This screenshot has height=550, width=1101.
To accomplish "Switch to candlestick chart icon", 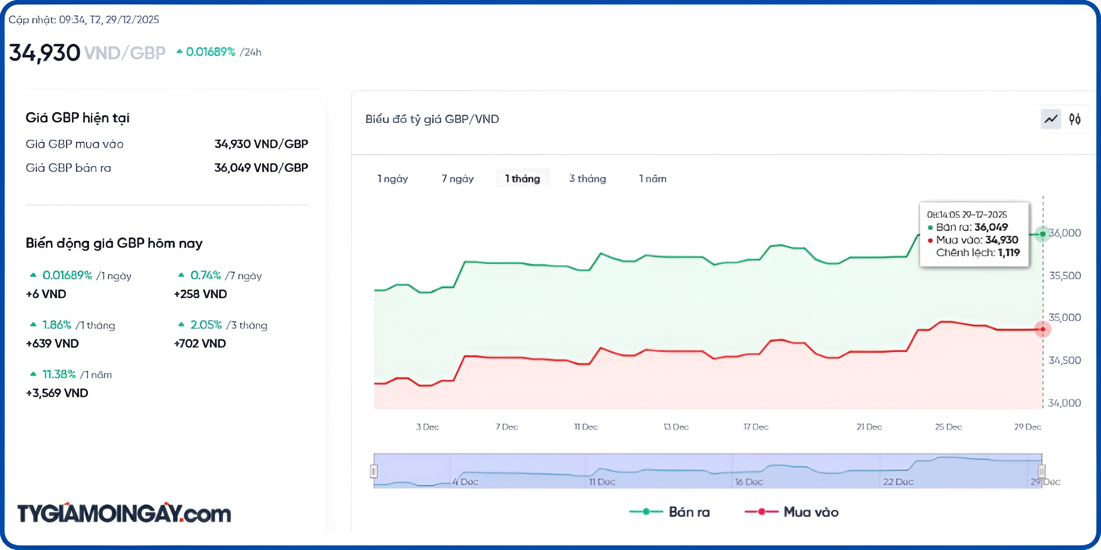I will (x=1075, y=119).
